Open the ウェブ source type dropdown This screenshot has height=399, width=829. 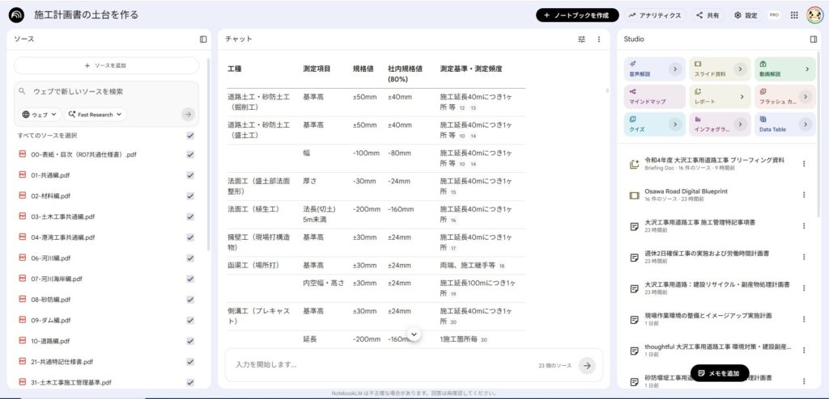40,115
